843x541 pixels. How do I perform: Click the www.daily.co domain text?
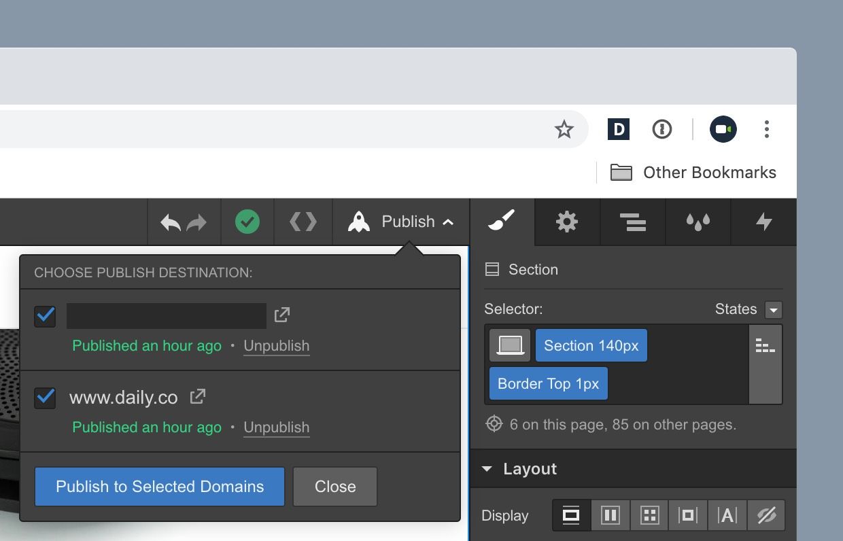coord(124,398)
